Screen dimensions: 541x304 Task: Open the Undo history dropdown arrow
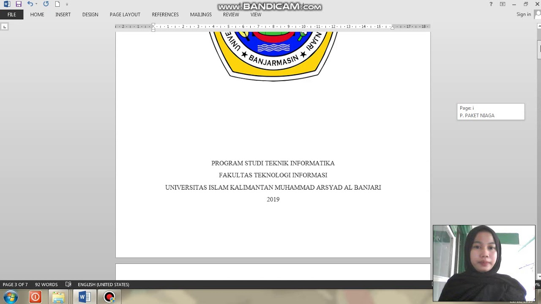click(x=36, y=4)
